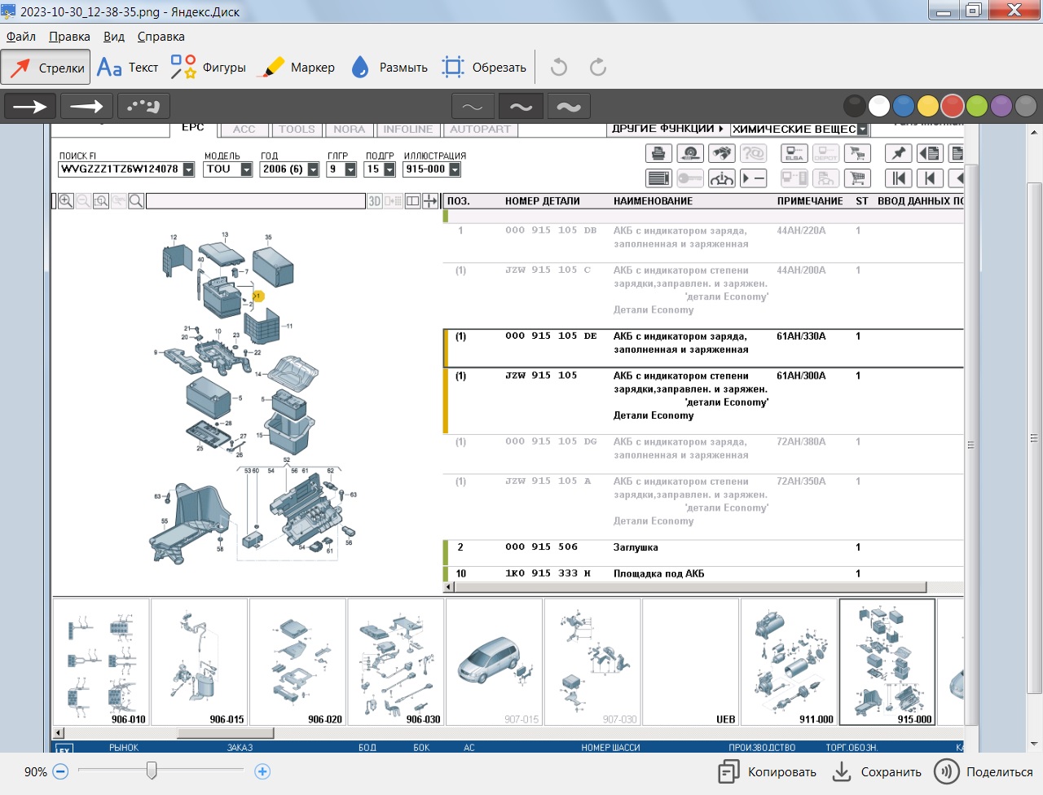Choose the dotted curved arrow style

143,106
